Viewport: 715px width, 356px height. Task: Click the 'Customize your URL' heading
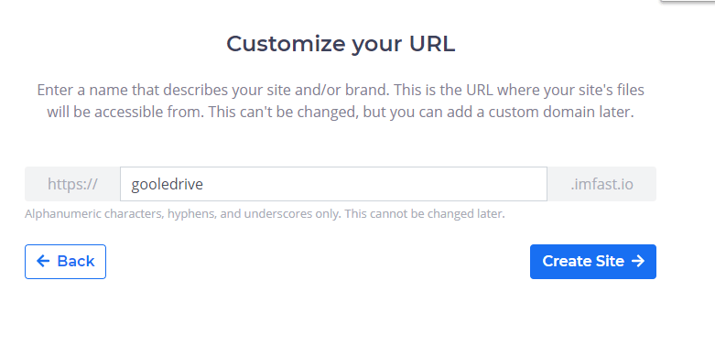[341, 44]
